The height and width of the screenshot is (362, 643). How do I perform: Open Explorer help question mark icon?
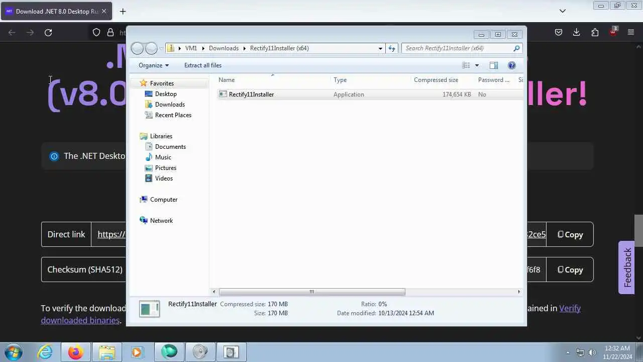512,65
